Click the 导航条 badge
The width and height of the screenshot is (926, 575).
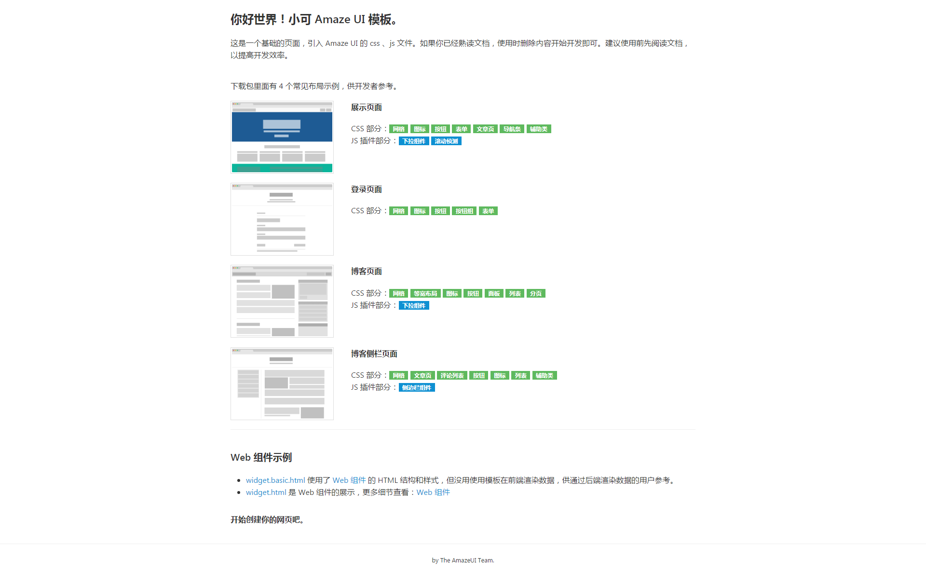coord(512,129)
